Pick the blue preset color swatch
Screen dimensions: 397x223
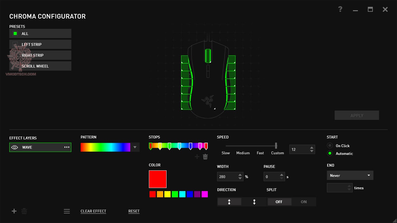pos(190,194)
